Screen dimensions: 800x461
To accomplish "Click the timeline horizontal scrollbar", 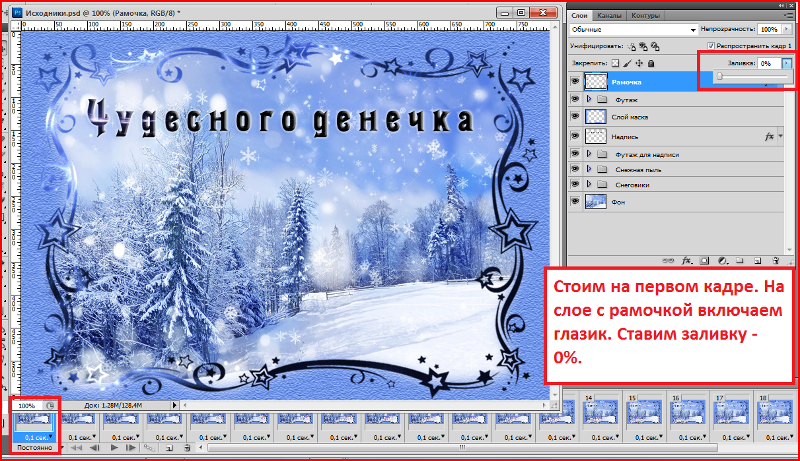I will pos(462,448).
